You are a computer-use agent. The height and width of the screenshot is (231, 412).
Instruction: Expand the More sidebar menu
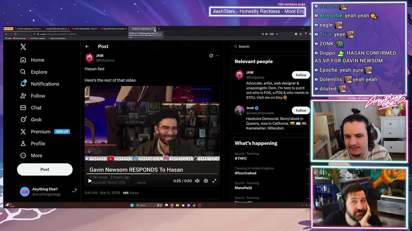pyautogui.click(x=31, y=155)
